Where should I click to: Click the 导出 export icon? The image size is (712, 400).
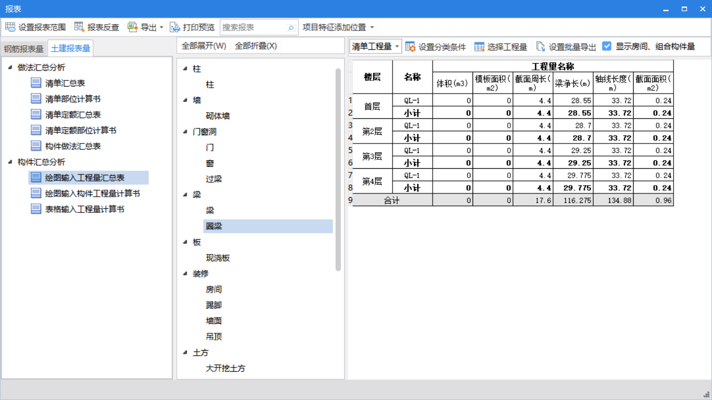[x=133, y=27]
